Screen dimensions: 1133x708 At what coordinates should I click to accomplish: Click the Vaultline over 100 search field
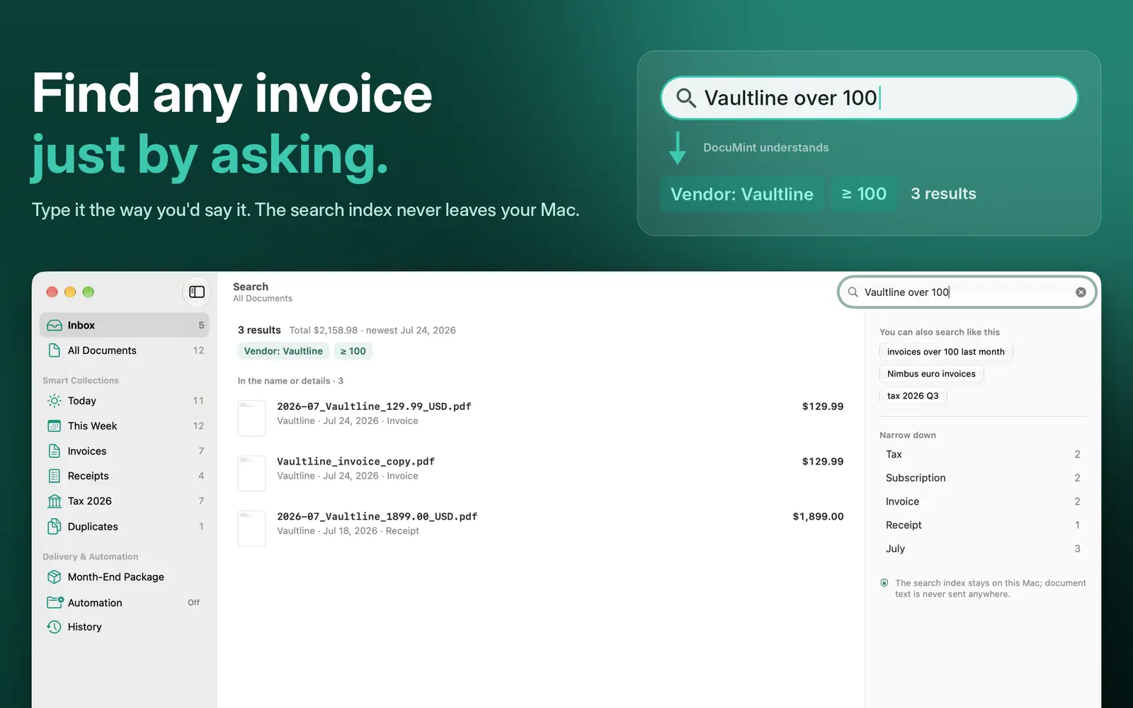click(x=967, y=292)
